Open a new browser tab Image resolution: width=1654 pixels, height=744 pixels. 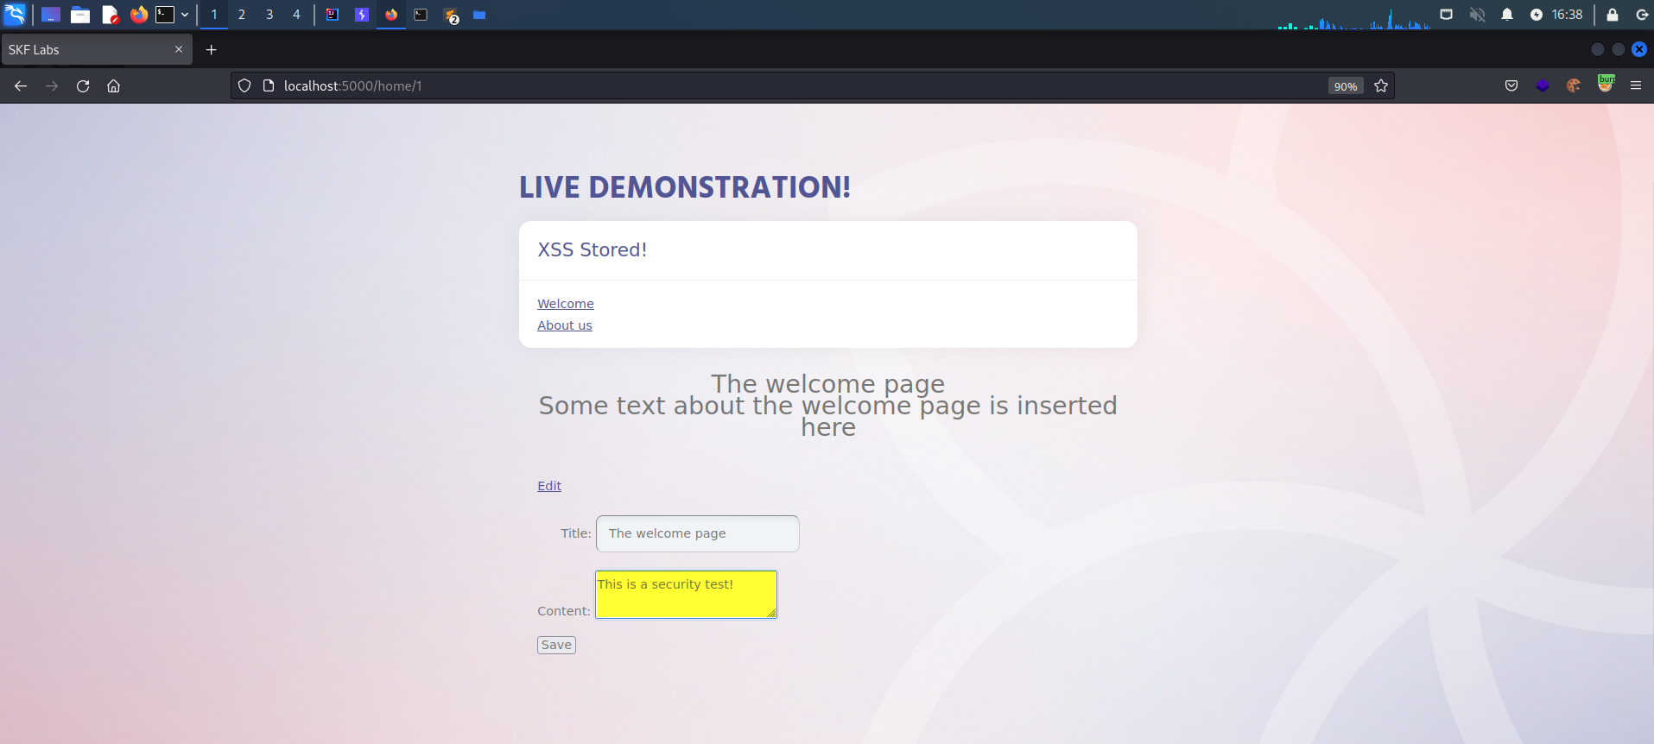(211, 50)
